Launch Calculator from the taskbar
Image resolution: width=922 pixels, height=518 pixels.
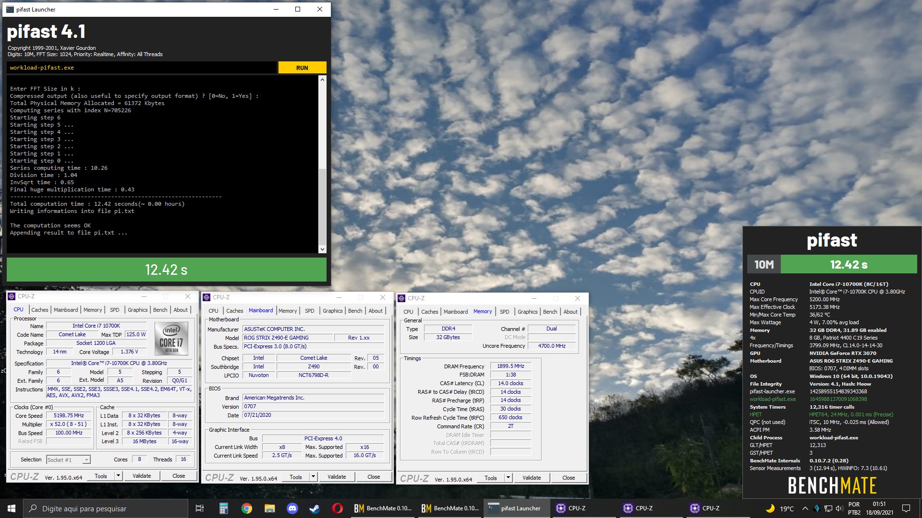(x=223, y=508)
